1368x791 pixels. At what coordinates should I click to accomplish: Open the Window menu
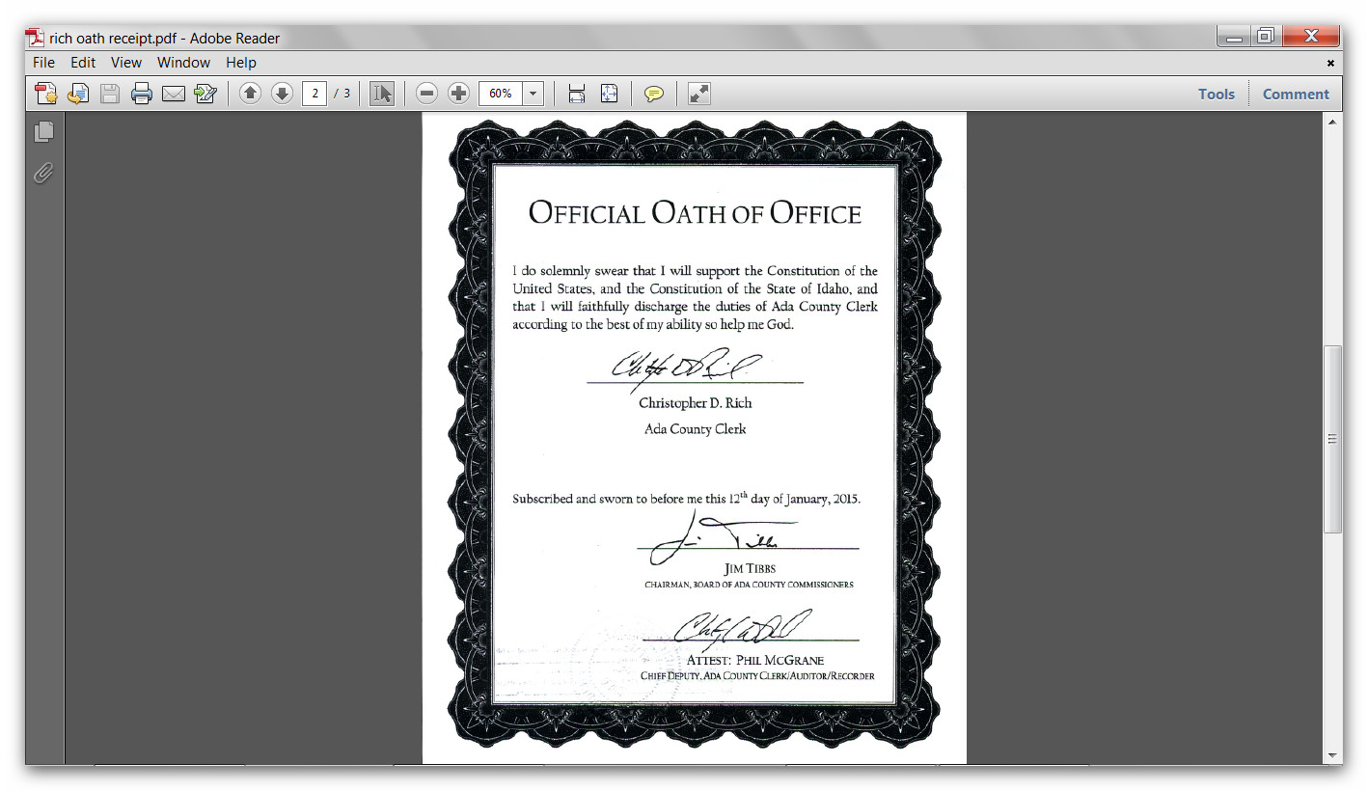point(183,63)
